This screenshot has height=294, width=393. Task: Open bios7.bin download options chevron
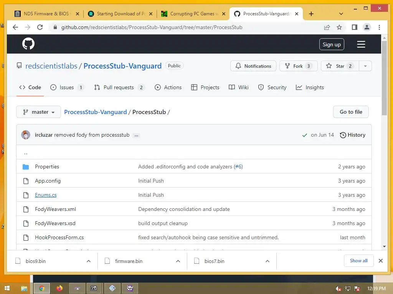click(268, 261)
